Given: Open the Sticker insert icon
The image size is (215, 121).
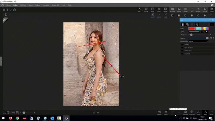Looking at the screenshot, I should [172, 10].
